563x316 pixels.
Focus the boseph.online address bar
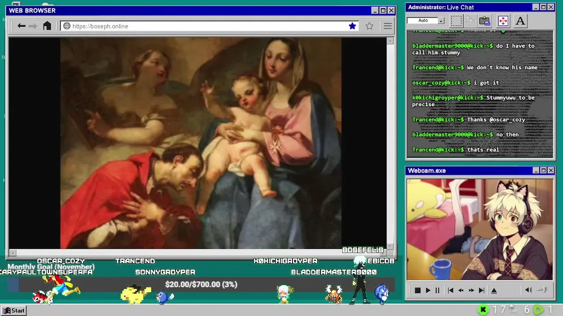tap(209, 26)
